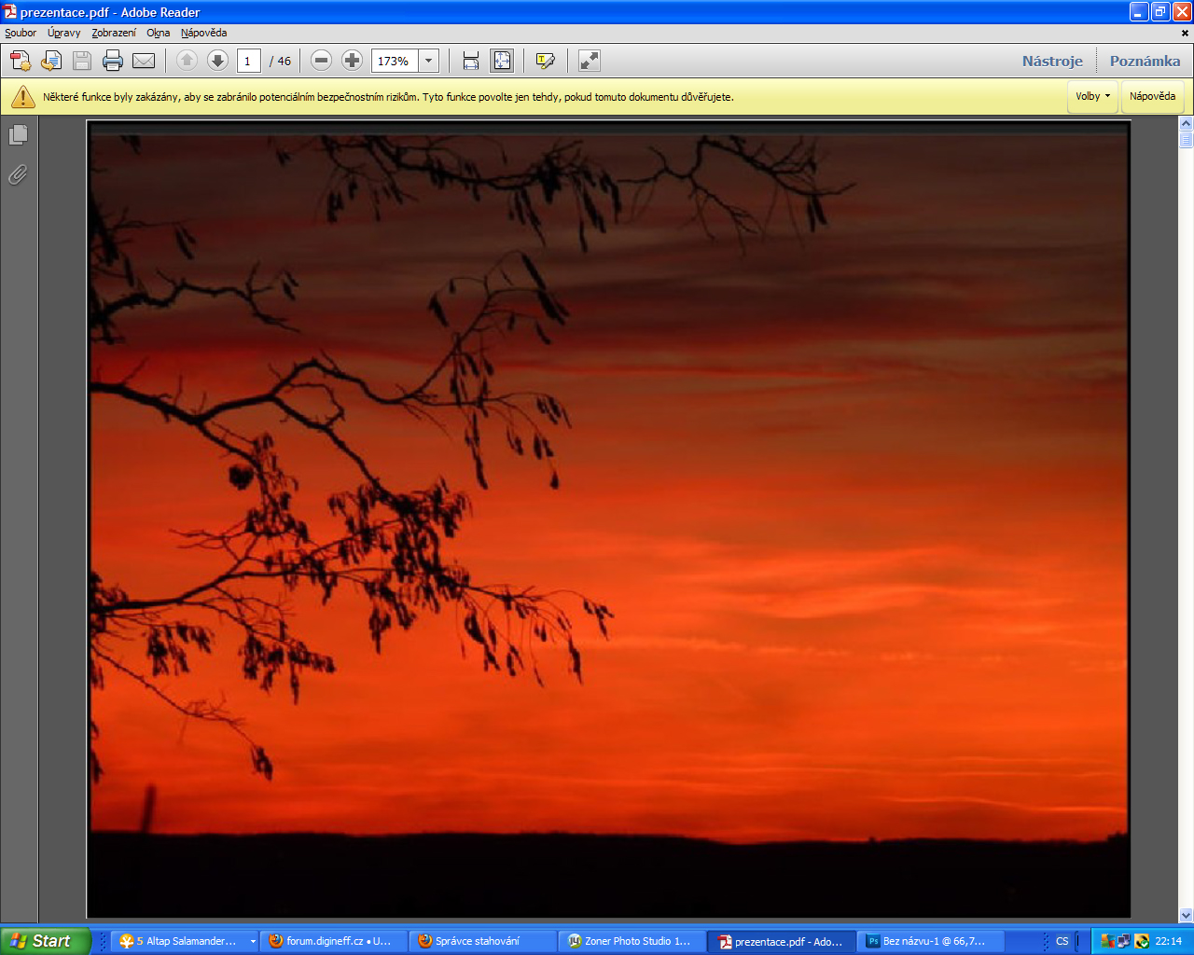Switch to full-screen read mode
This screenshot has height=955, width=1194.
click(590, 62)
